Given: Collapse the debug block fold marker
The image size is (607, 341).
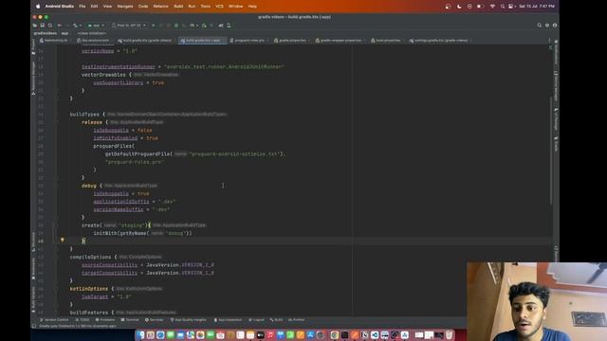Looking at the screenshot, I should pos(56,186).
